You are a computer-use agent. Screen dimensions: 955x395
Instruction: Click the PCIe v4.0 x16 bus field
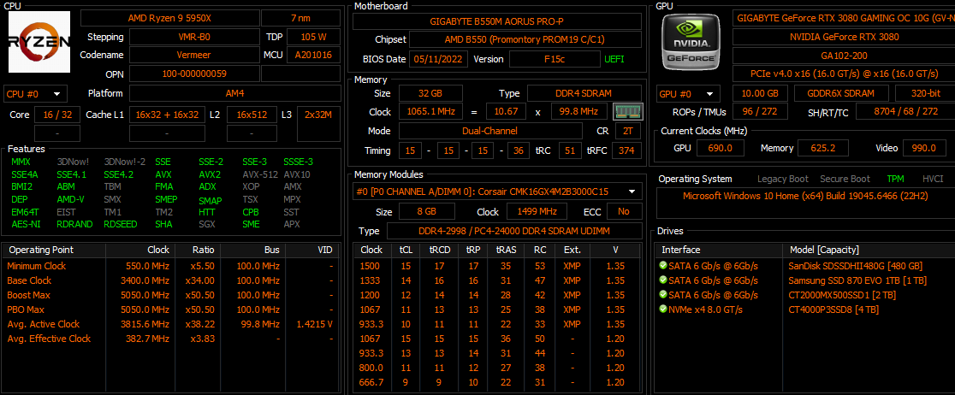pyautogui.click(x=844, y=74)
